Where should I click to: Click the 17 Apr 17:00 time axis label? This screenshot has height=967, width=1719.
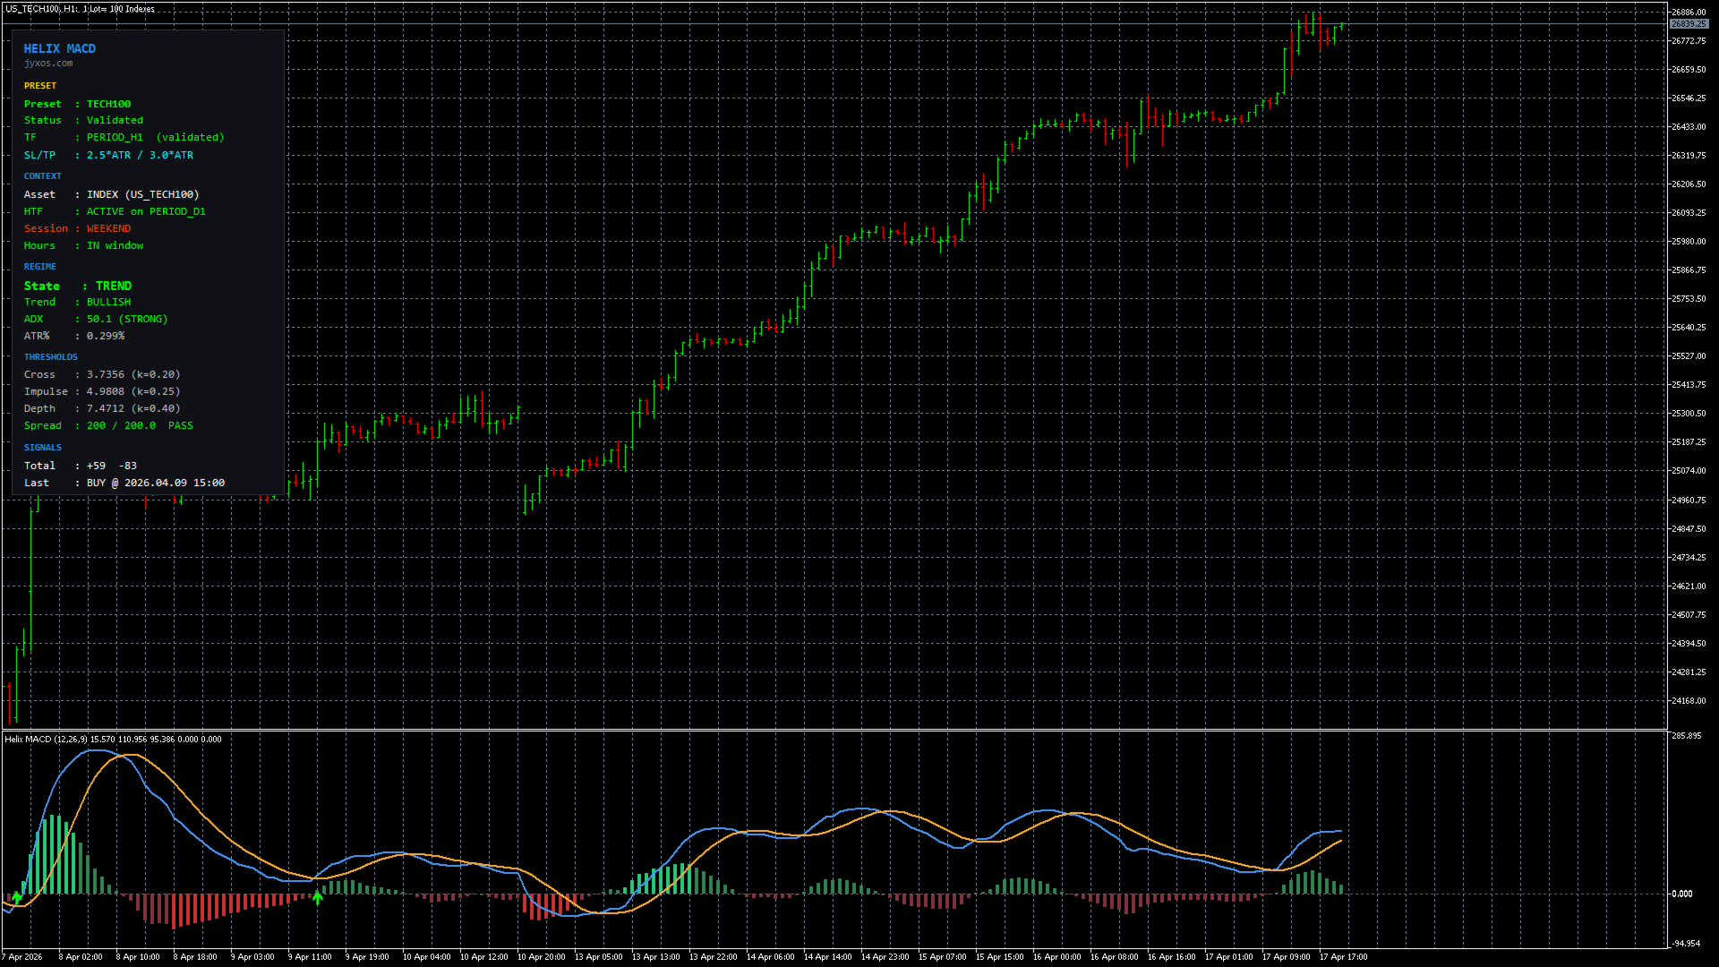point(1343,957)
